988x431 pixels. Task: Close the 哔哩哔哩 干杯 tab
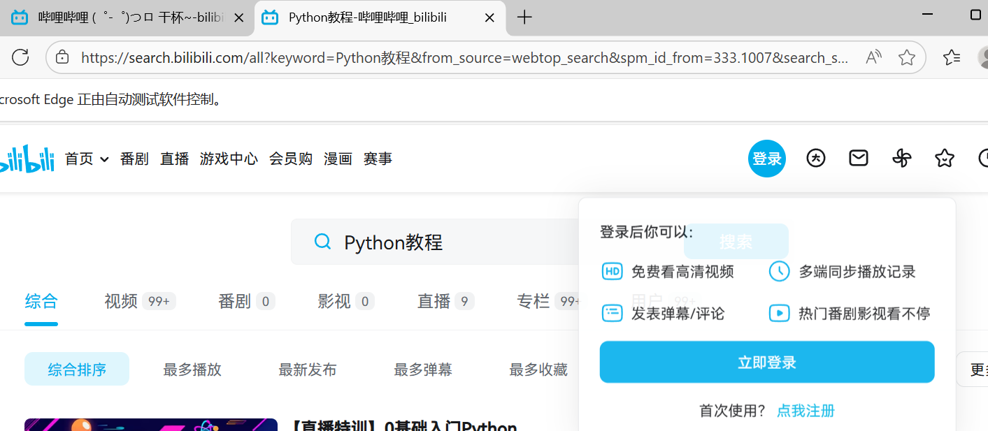pyautogui.click(x=239, y=17)
